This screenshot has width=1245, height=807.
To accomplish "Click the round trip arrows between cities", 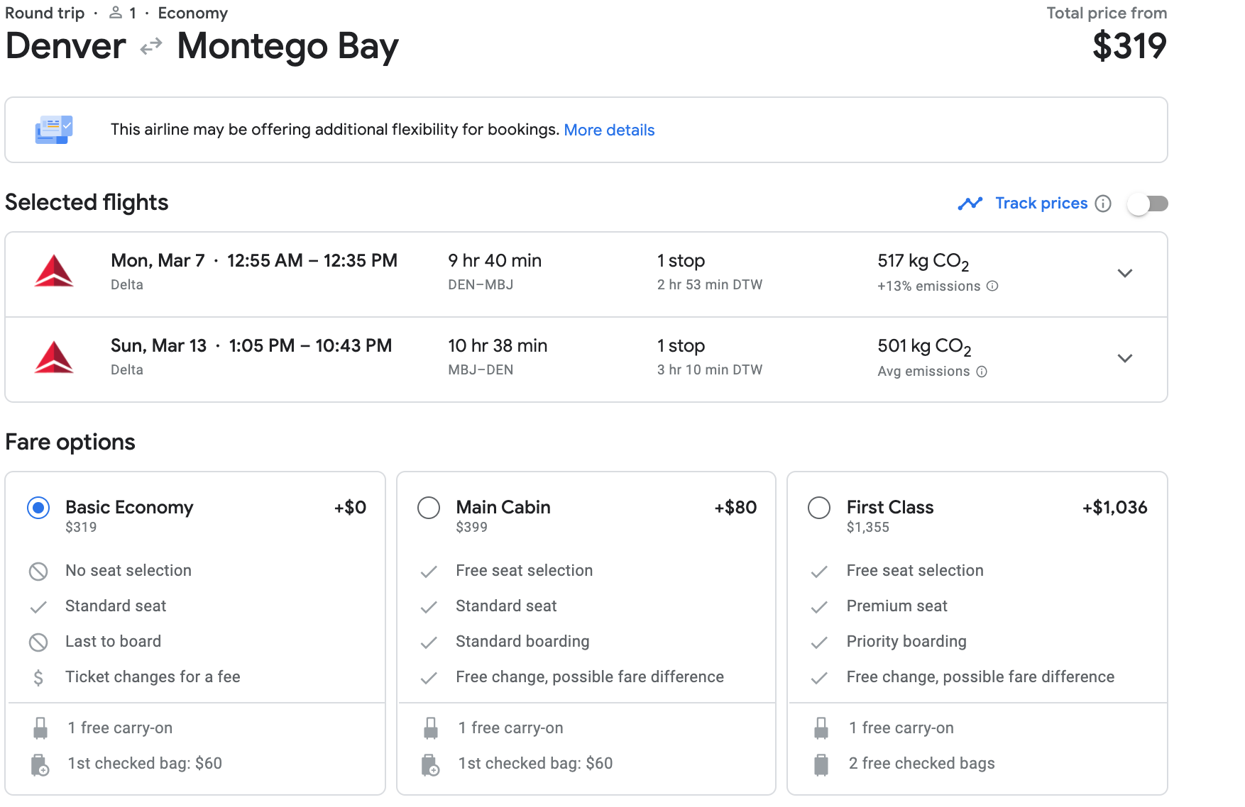I will [x=151, y=48].
